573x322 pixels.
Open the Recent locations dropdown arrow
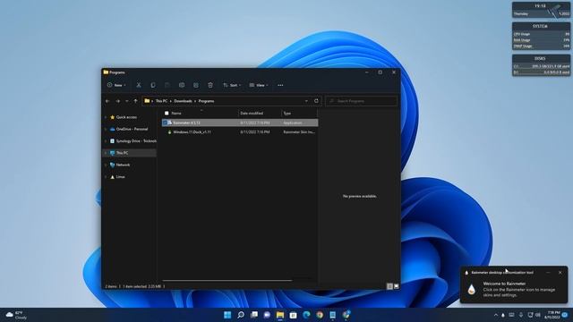[127, 101]
